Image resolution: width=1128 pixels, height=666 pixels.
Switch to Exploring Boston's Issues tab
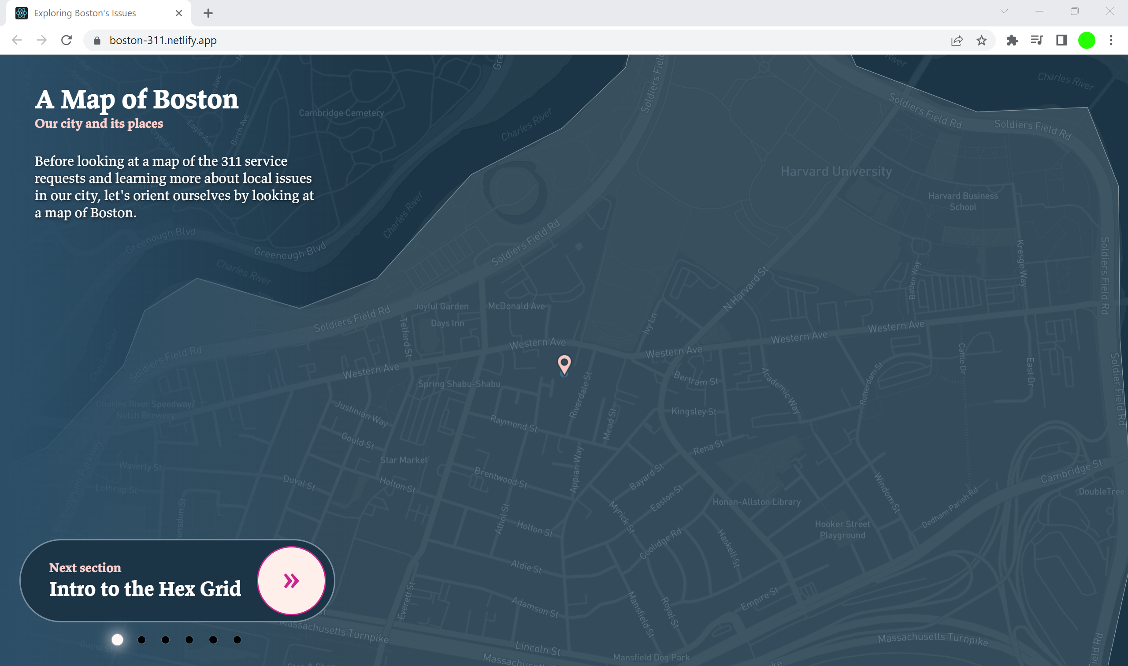click(x=85, y=13)
